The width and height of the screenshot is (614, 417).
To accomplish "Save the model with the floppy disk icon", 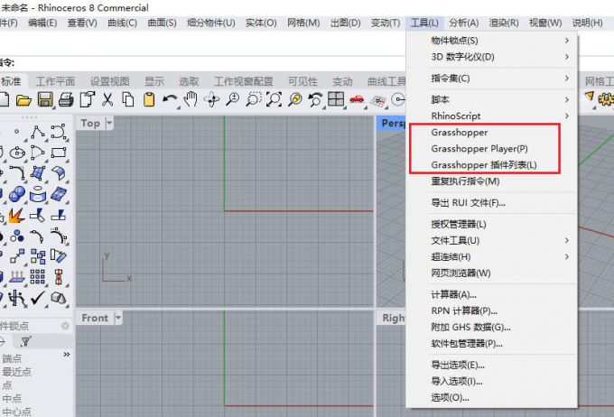I will (45, 100).
